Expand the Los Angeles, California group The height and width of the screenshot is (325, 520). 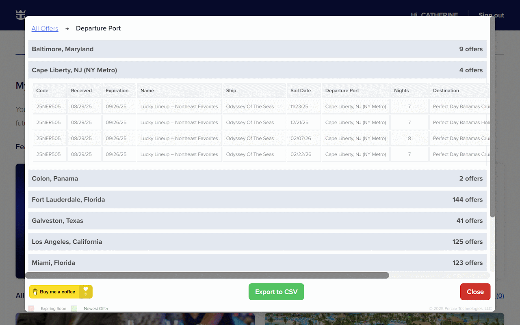[257, 242]
